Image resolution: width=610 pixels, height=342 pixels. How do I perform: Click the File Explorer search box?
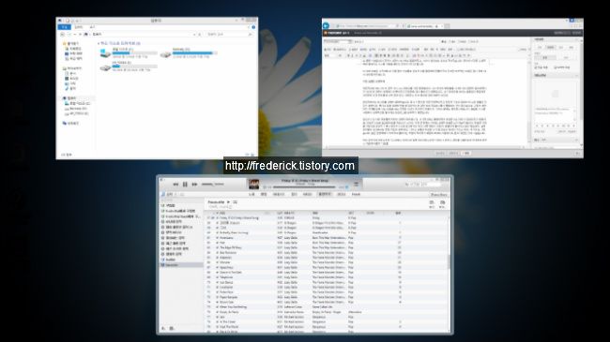click(x=229, y=35)
